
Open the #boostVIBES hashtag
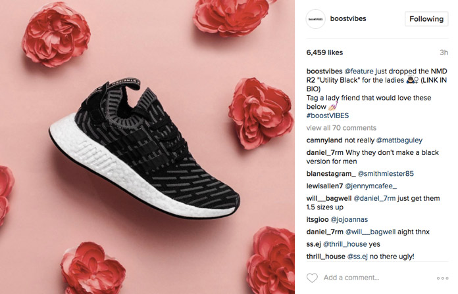tap(328, 115)
